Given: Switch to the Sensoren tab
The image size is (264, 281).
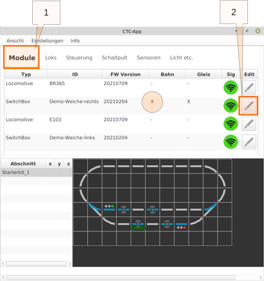Looking at the screenshot, I should pyautogui.click(x=149, y=57).
